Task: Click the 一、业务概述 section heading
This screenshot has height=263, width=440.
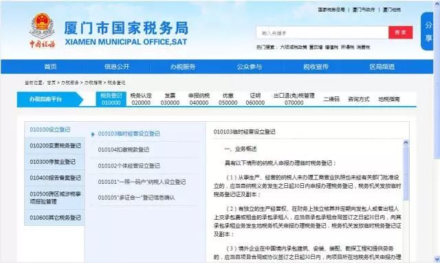Action: [x=240, y=149]
